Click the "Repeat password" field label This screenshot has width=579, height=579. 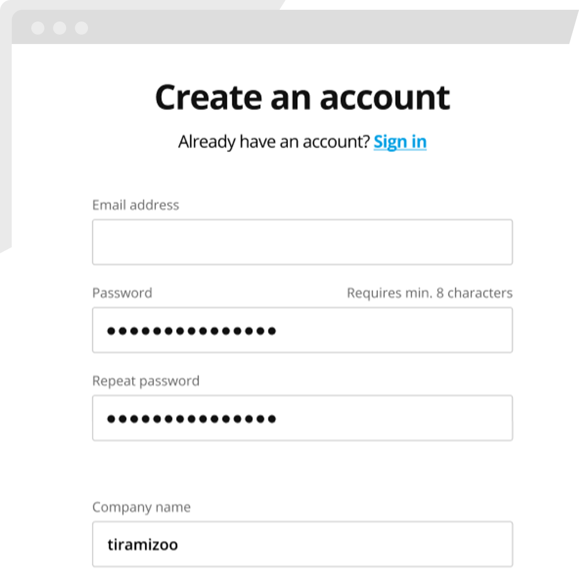click(x=146, y=381)
